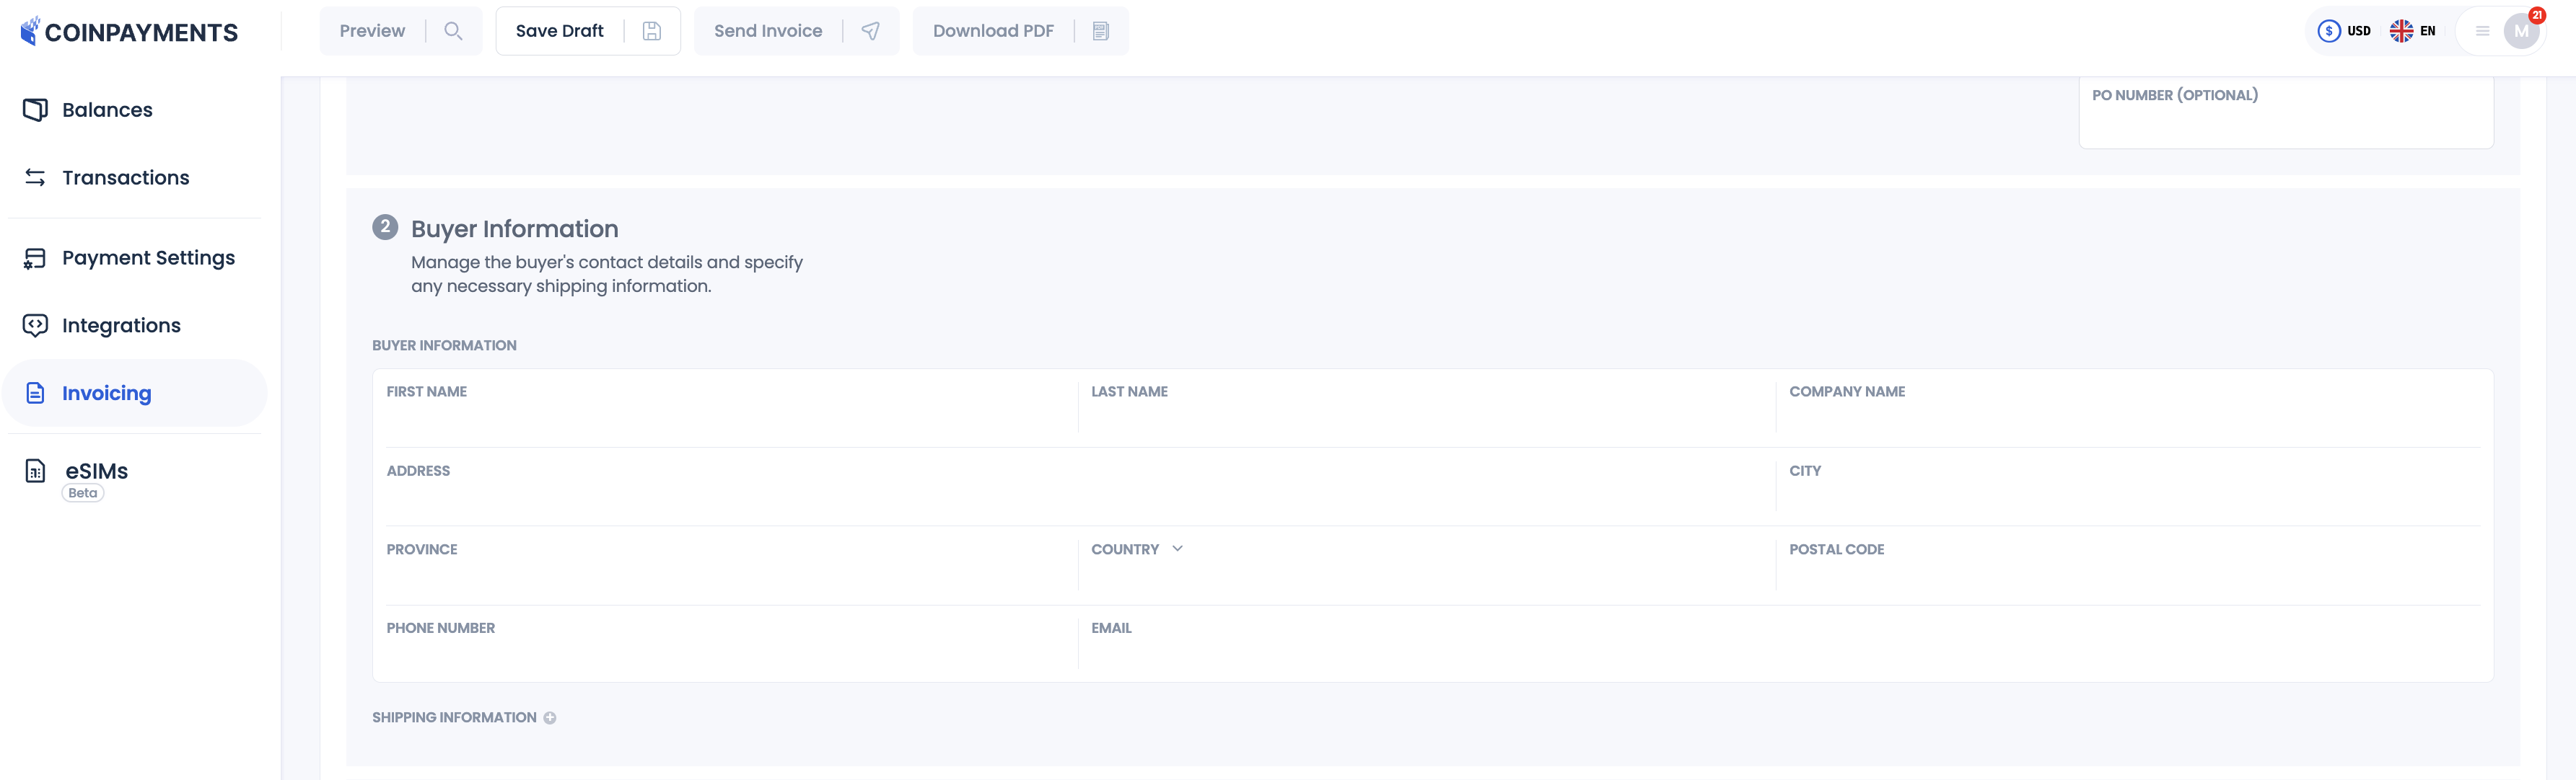The width and height of the screenshot is (2576, 780).
Task: Open the Country dropdown chevron
Action: click(x=1177, y=549)
